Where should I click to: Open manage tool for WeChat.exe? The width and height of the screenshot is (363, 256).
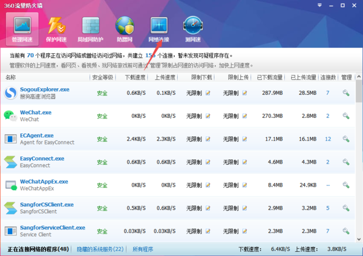(346, 116)
